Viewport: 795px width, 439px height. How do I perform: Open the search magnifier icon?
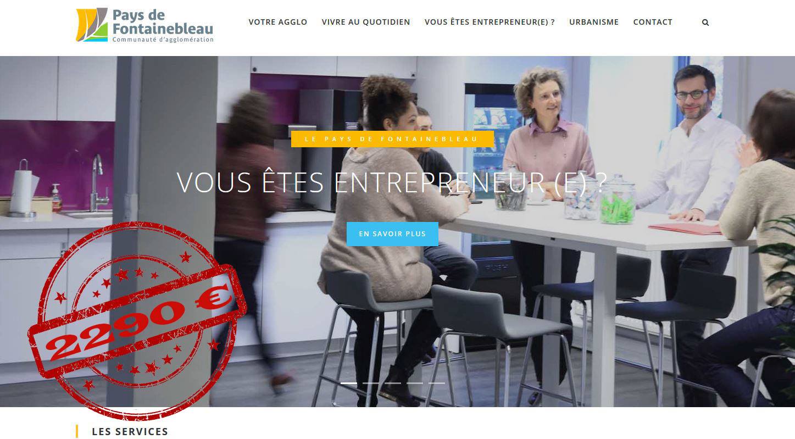pyautogui.click(x=705, y=23)
